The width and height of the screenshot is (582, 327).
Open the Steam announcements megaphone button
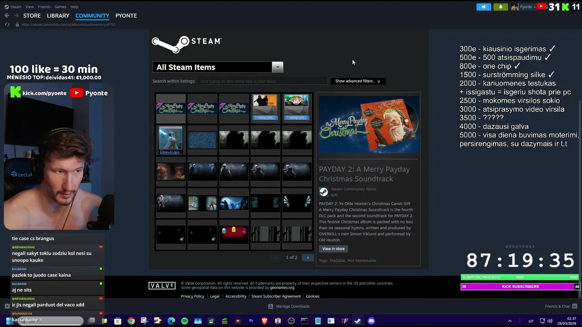tap(484, 7)
